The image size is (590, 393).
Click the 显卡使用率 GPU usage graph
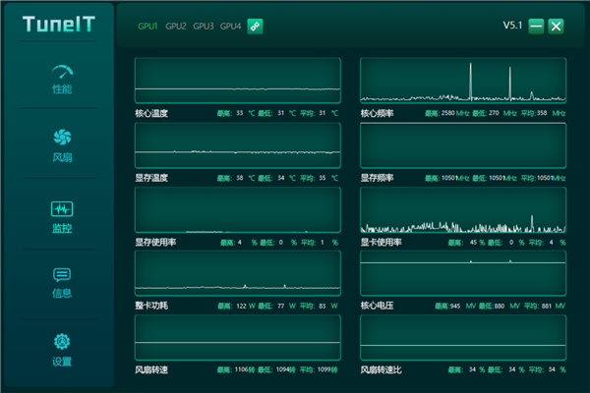tap(462, 210)
